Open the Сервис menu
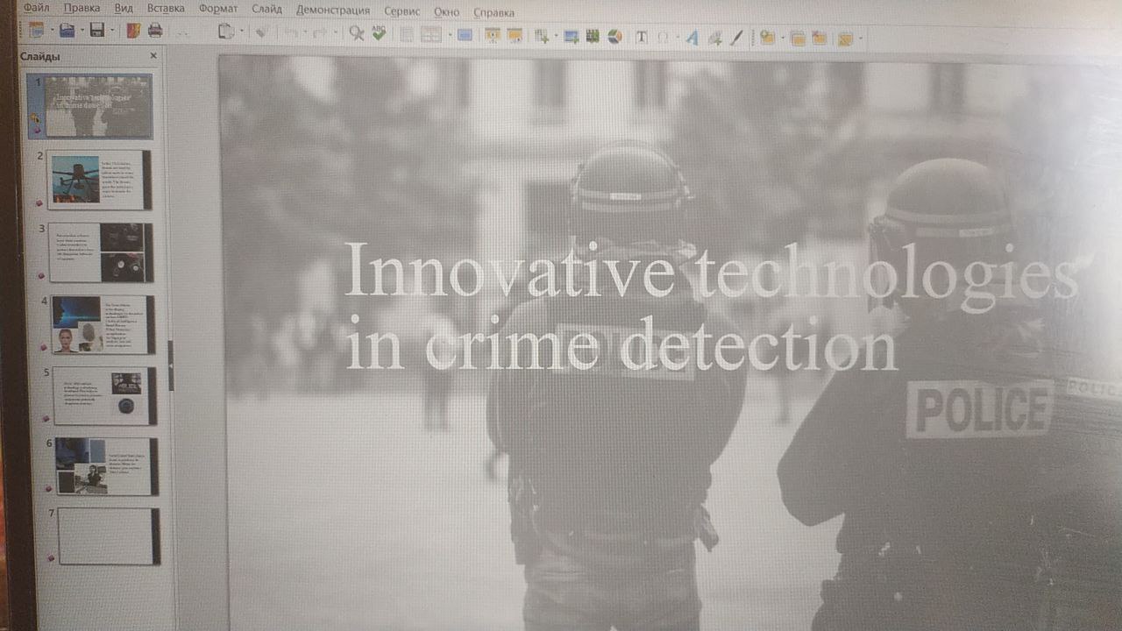Image resolution: width=1122 pixels, height=631 pixels. click(401, 11)
